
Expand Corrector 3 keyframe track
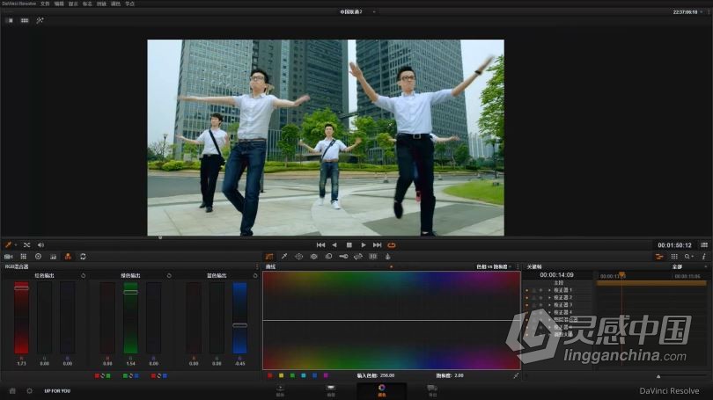click(x=549, y=305)
